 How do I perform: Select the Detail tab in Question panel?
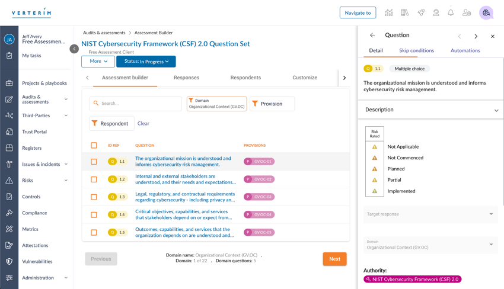pyautogui.click(x=376, y=51)
